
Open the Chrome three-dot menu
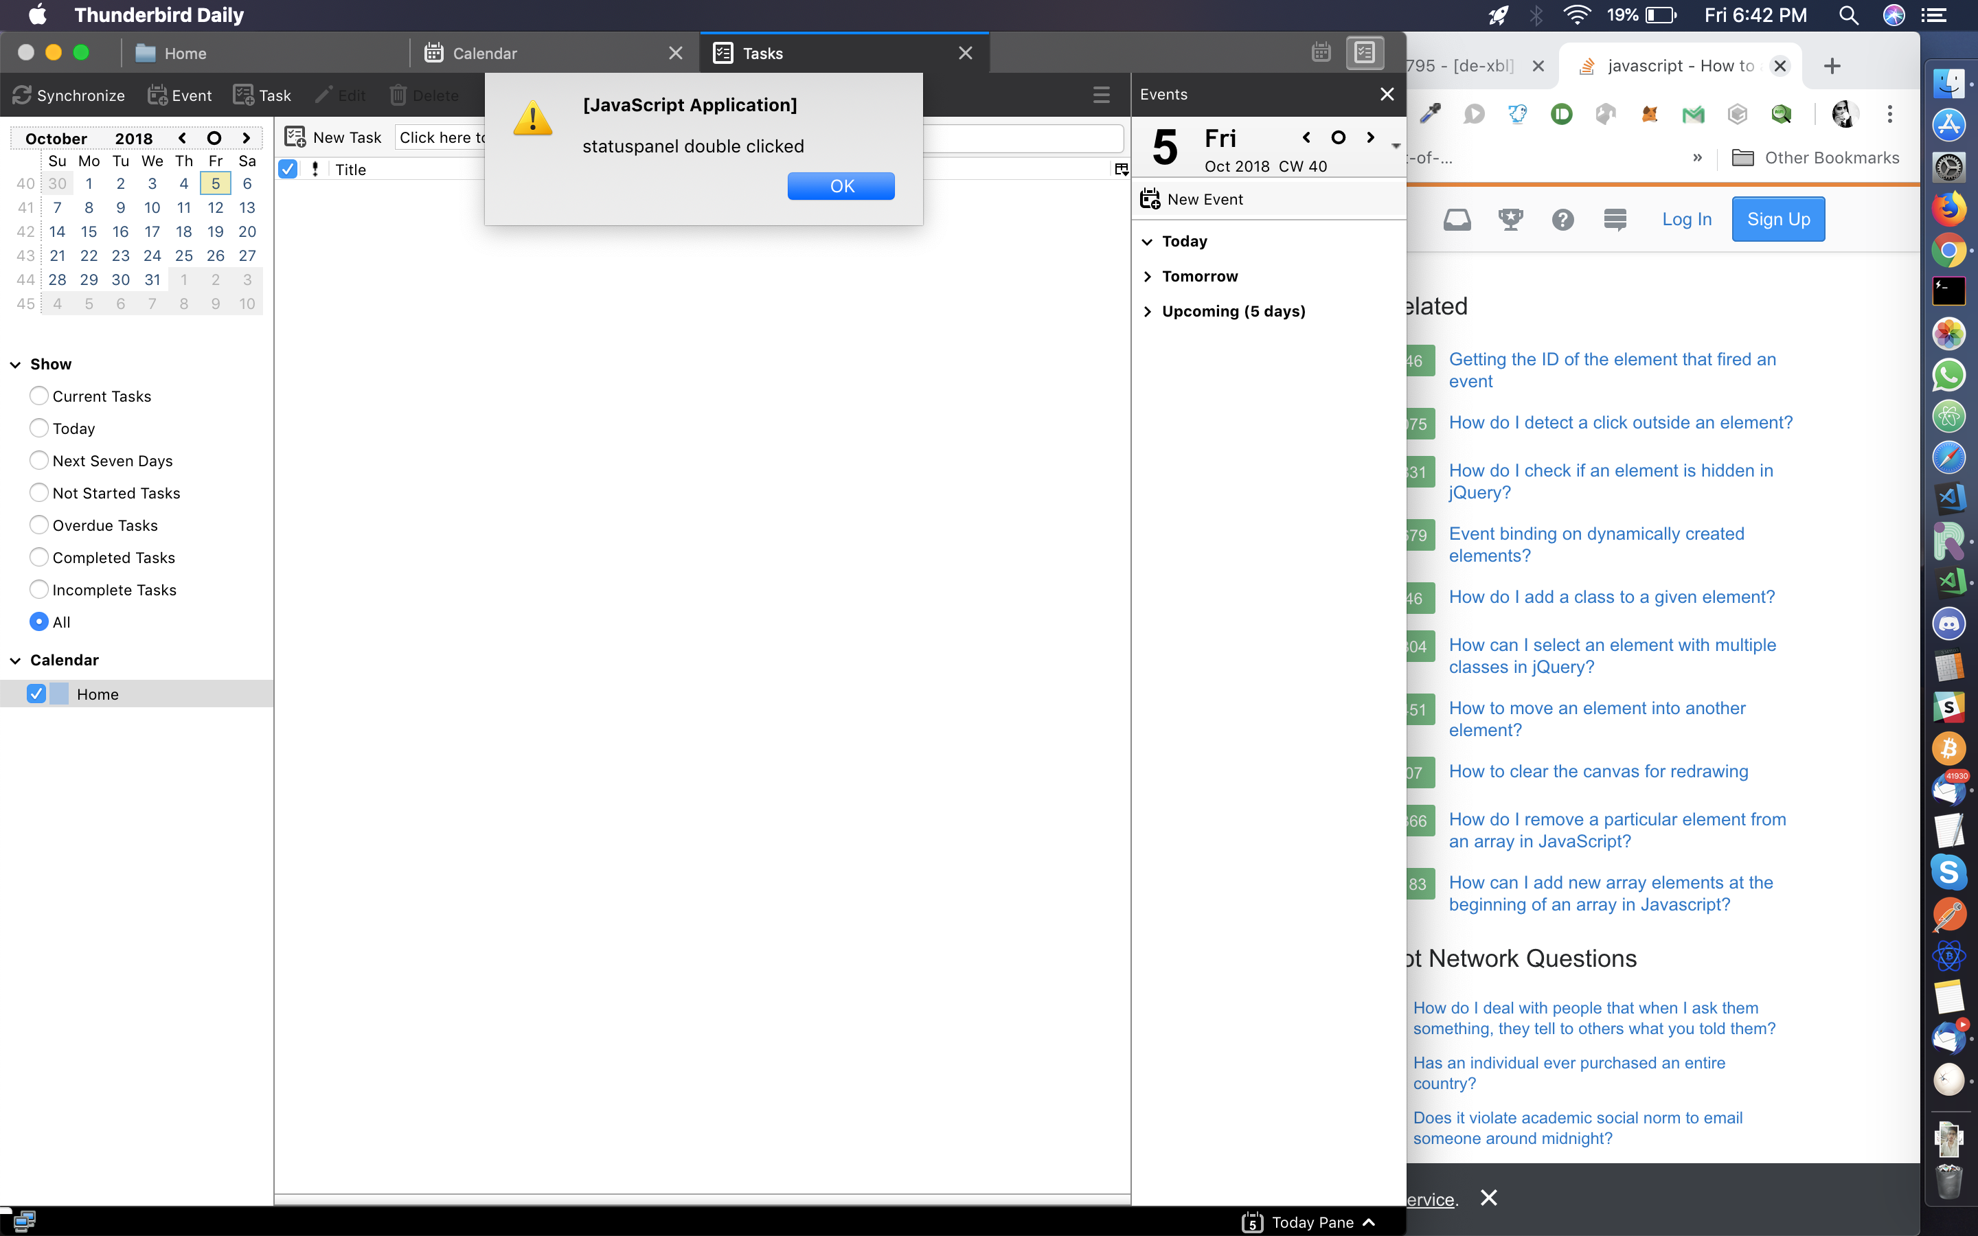[1889, 113]
